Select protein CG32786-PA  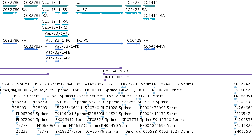[x=10, y=43]
